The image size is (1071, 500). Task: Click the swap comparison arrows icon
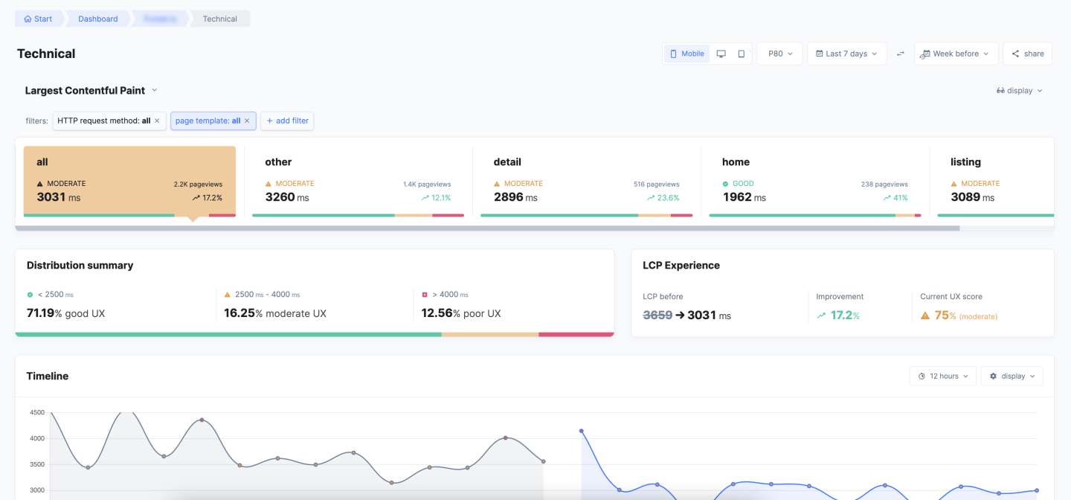coord(901,53)
